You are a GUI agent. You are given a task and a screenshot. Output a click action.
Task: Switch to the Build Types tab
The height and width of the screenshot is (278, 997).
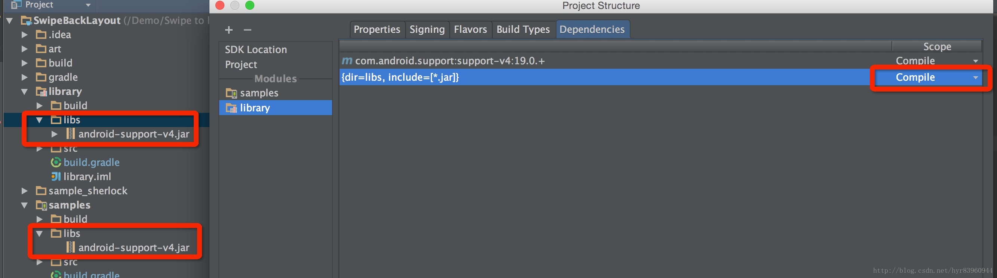(x=523, y=30)
